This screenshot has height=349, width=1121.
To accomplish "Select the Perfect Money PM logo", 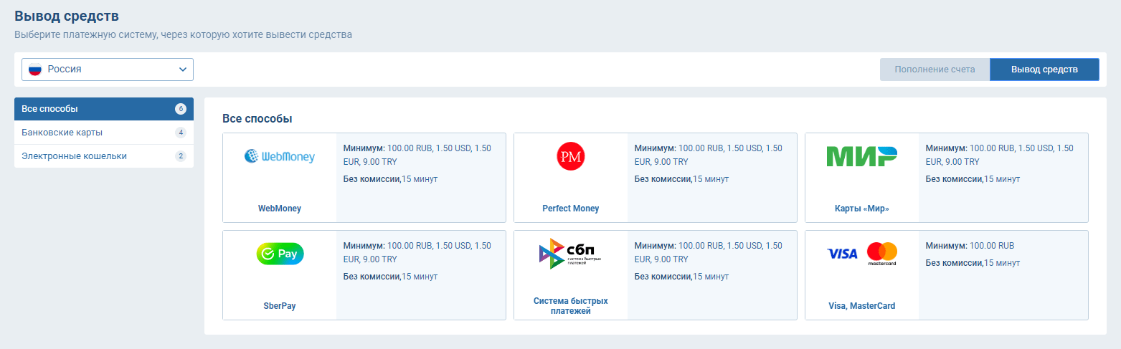I will 571,156.
